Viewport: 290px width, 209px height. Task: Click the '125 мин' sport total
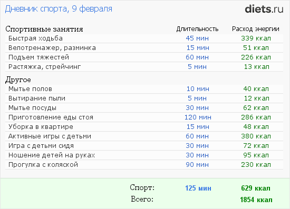pyautogui.click(x=198, y=188)
